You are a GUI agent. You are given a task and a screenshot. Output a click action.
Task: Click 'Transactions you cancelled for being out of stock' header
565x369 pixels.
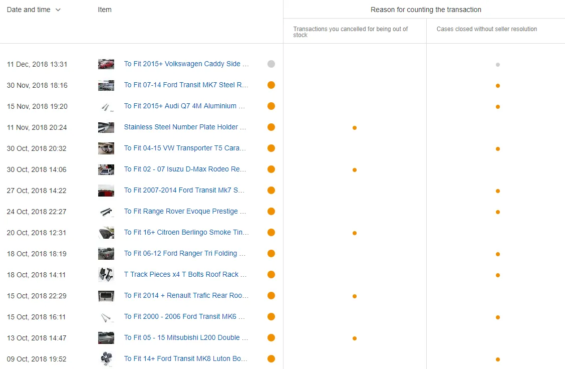click(x=350, y=32)
